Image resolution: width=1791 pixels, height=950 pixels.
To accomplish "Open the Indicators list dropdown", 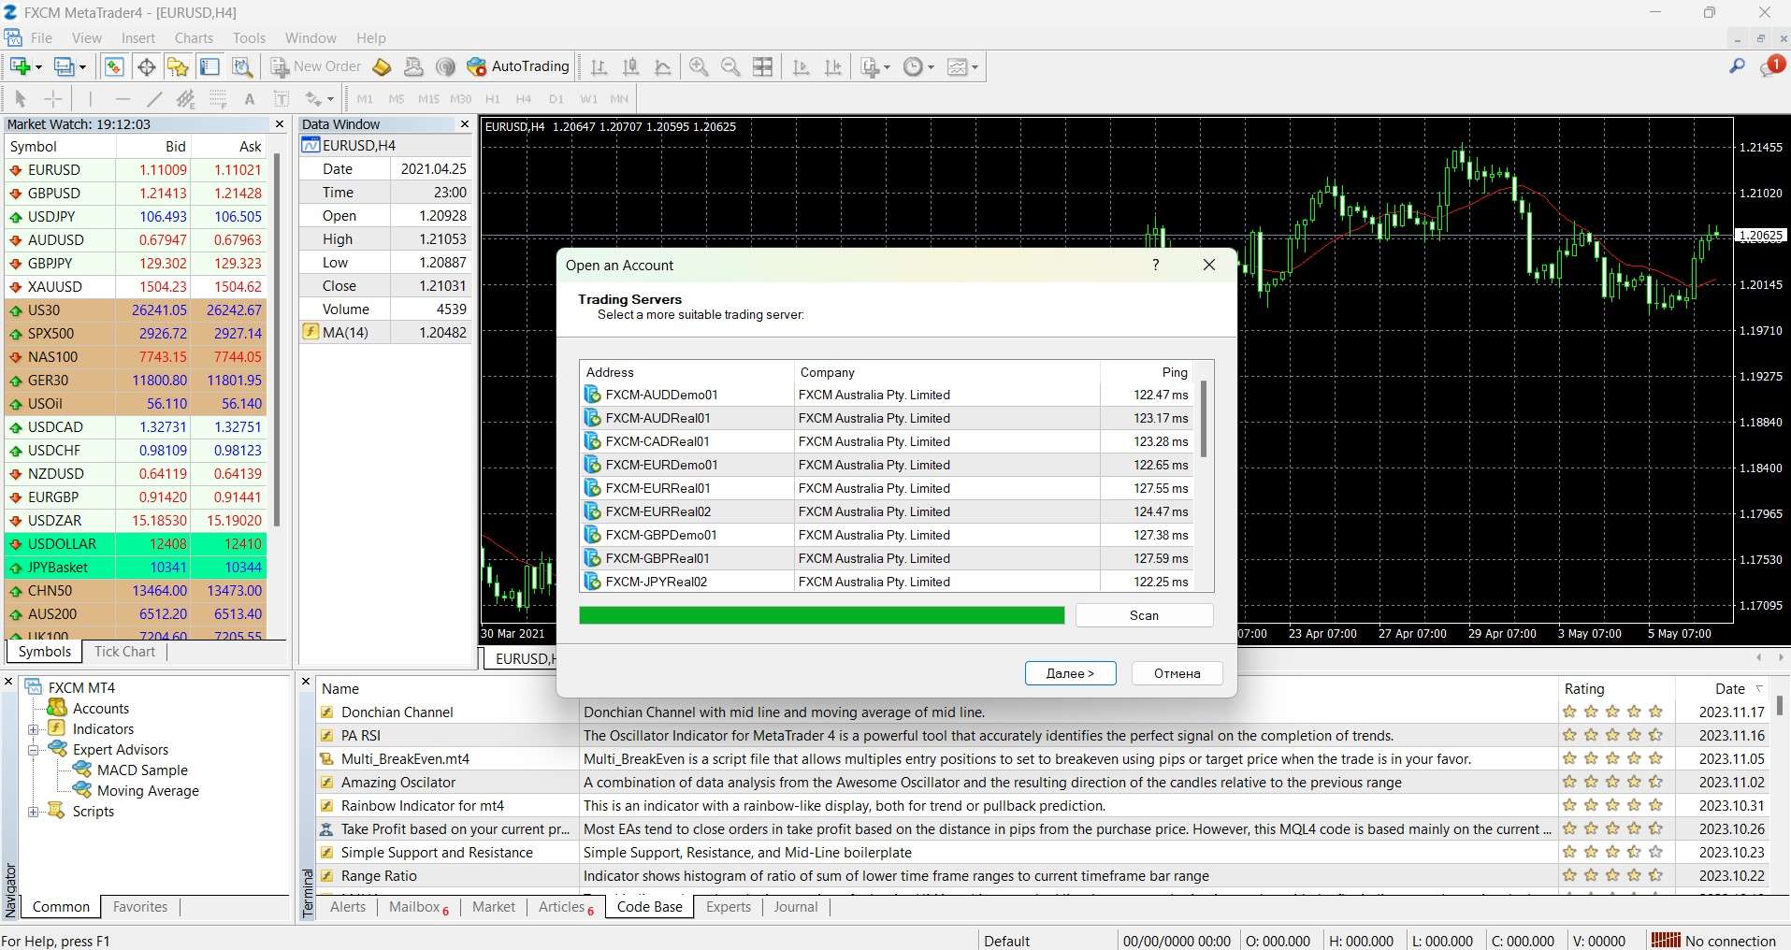I will (875, 66).
